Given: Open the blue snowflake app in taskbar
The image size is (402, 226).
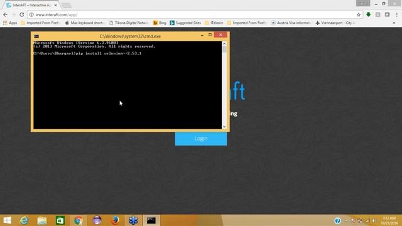Looking at the screenshot, I should (133, 220).
